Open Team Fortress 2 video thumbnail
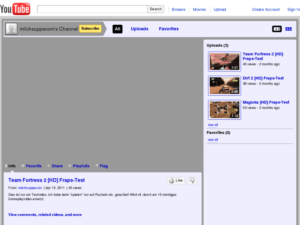 (224, 62)
